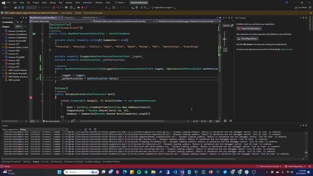Viewport: 313px width, 176px height.
Task: Click Add to Source Control
Action: click(x=269, y=166)
